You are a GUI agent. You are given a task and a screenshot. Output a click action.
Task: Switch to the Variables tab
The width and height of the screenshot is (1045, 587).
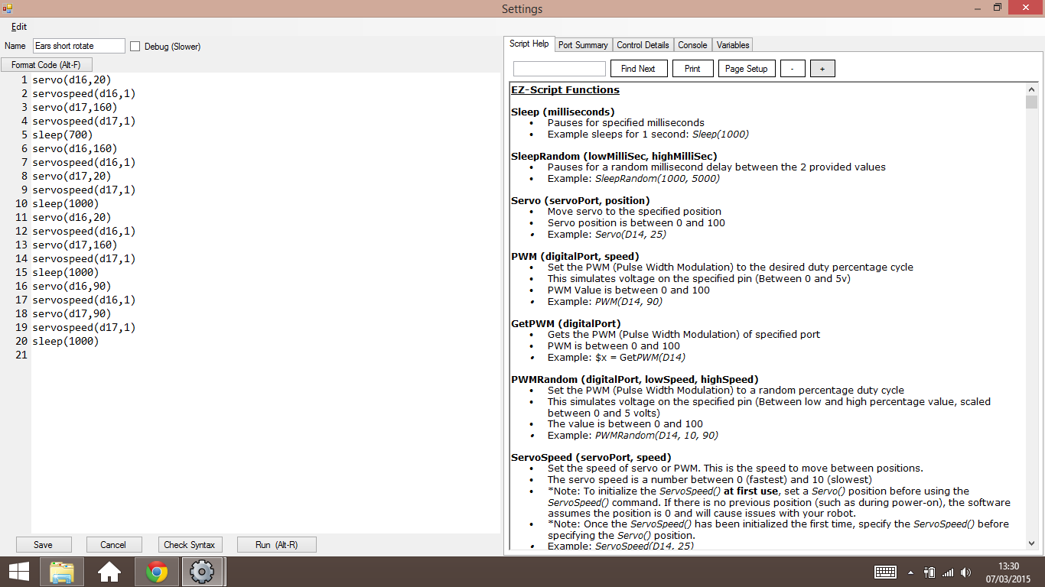[732, 44]
